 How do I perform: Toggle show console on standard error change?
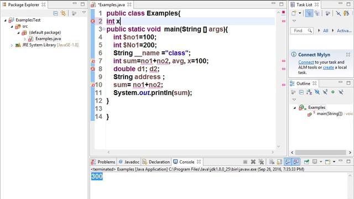pos(296,162)
